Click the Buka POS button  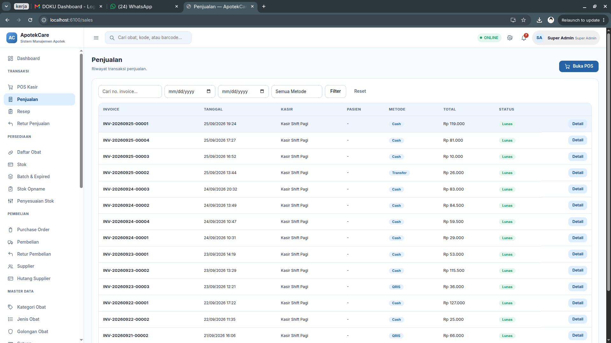pos(579,66)
